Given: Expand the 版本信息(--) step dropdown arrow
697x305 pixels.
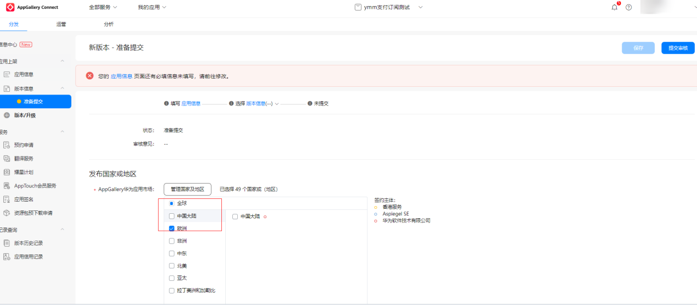Looking at the screenshot, I should [x=277, y=103].
